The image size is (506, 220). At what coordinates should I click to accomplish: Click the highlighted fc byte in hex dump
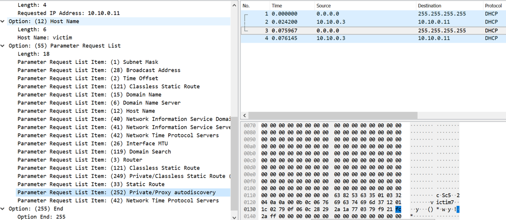398,209
